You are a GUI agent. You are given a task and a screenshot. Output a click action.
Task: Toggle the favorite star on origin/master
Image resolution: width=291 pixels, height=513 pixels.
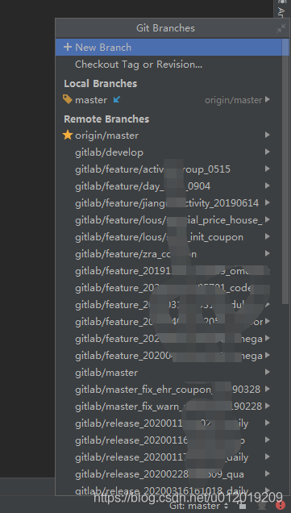[x=68, y=135]
